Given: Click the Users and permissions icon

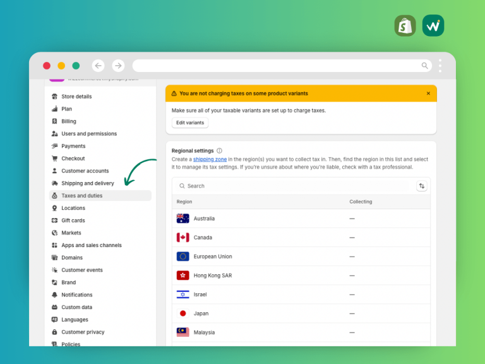Looking at the screenshot, I should (x=54, y=134).
